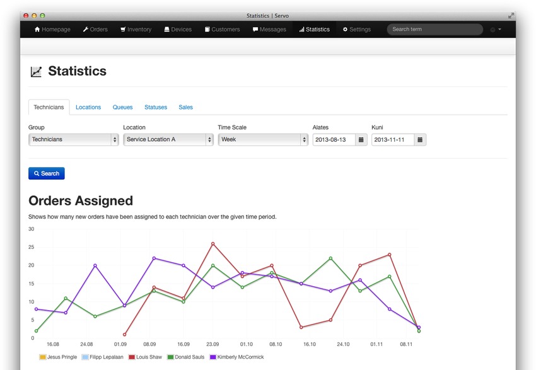
Task: Click the Alates date field
Action: pyautogui.click(x=334, y=140)
